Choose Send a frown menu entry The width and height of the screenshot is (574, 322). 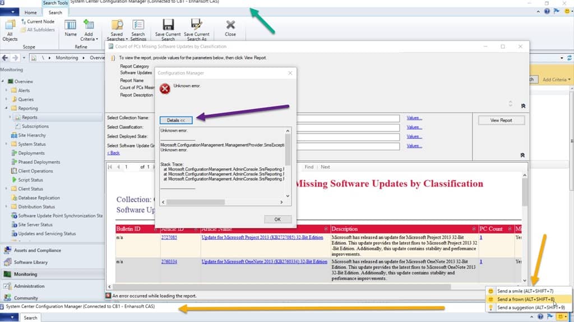coord(517,299)
